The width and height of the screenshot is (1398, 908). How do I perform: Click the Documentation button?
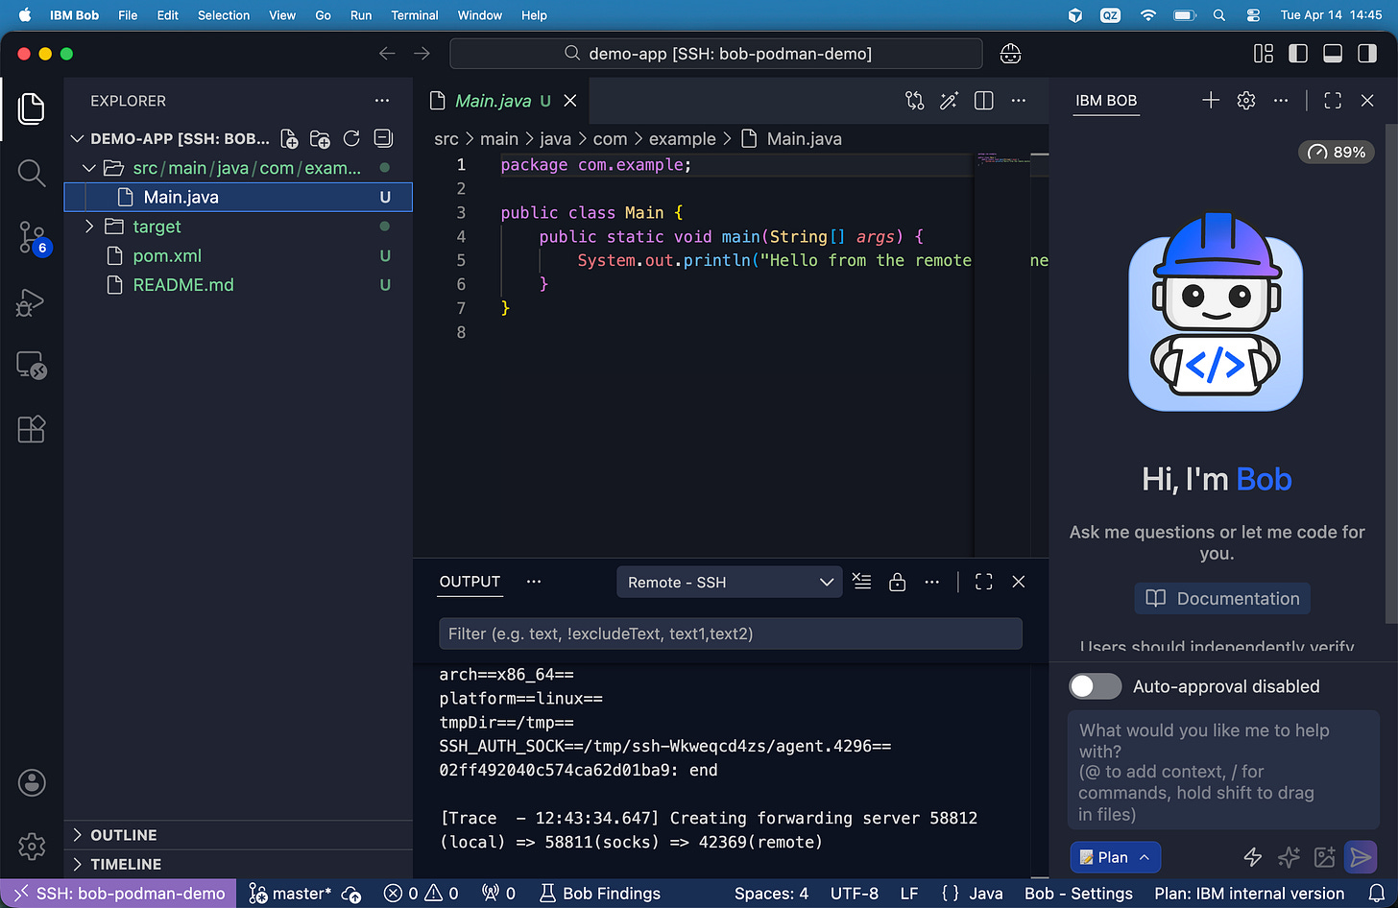[1222, 598]
